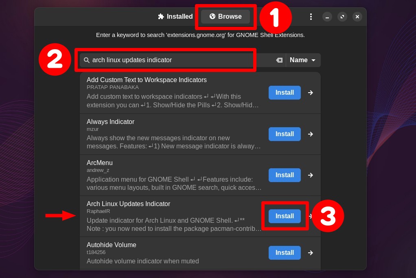Screen dimensions: 416x278
Task: Minimize the Extension Manager window
Action: pos(327,17)
